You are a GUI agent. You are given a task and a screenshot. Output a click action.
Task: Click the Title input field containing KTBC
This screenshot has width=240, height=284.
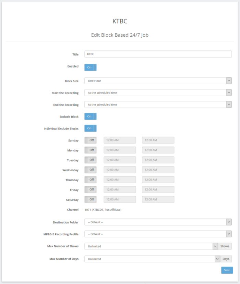[x=158, y=54]
